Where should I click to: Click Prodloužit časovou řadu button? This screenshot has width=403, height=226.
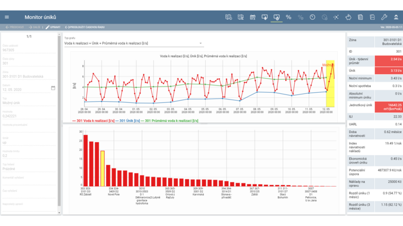click(86, 27)
